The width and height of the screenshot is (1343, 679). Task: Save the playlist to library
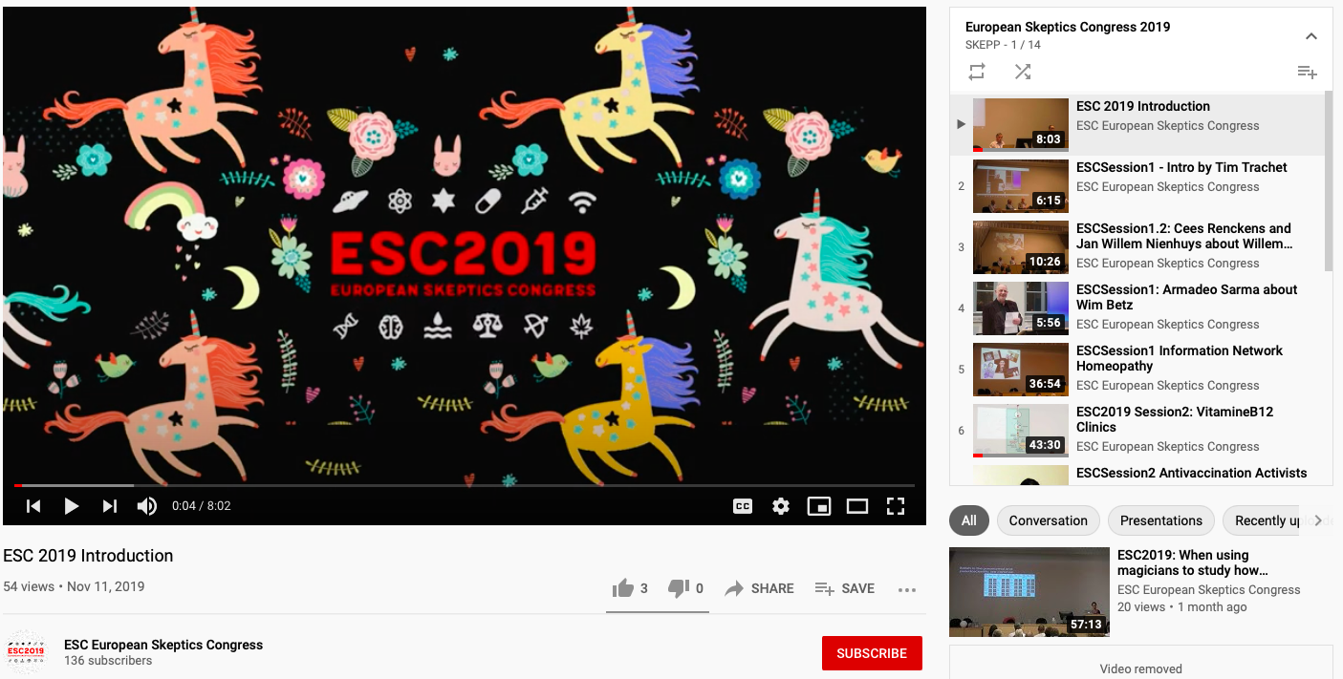[x=1307, y=72]
